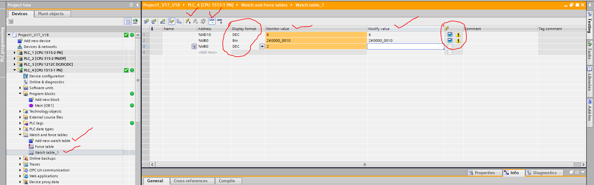
Task: Click the Monitor once now icon
Action: point(219,21)
